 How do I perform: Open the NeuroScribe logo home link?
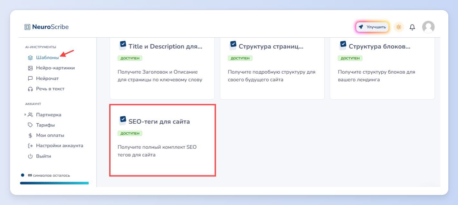pyautogui.click(x=47, y=27)
